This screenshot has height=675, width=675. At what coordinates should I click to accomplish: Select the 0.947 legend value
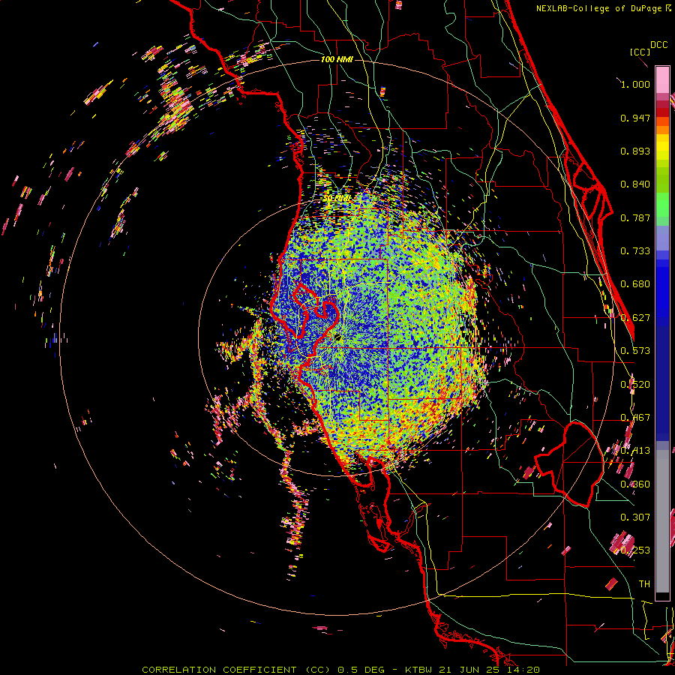[635, 118]
